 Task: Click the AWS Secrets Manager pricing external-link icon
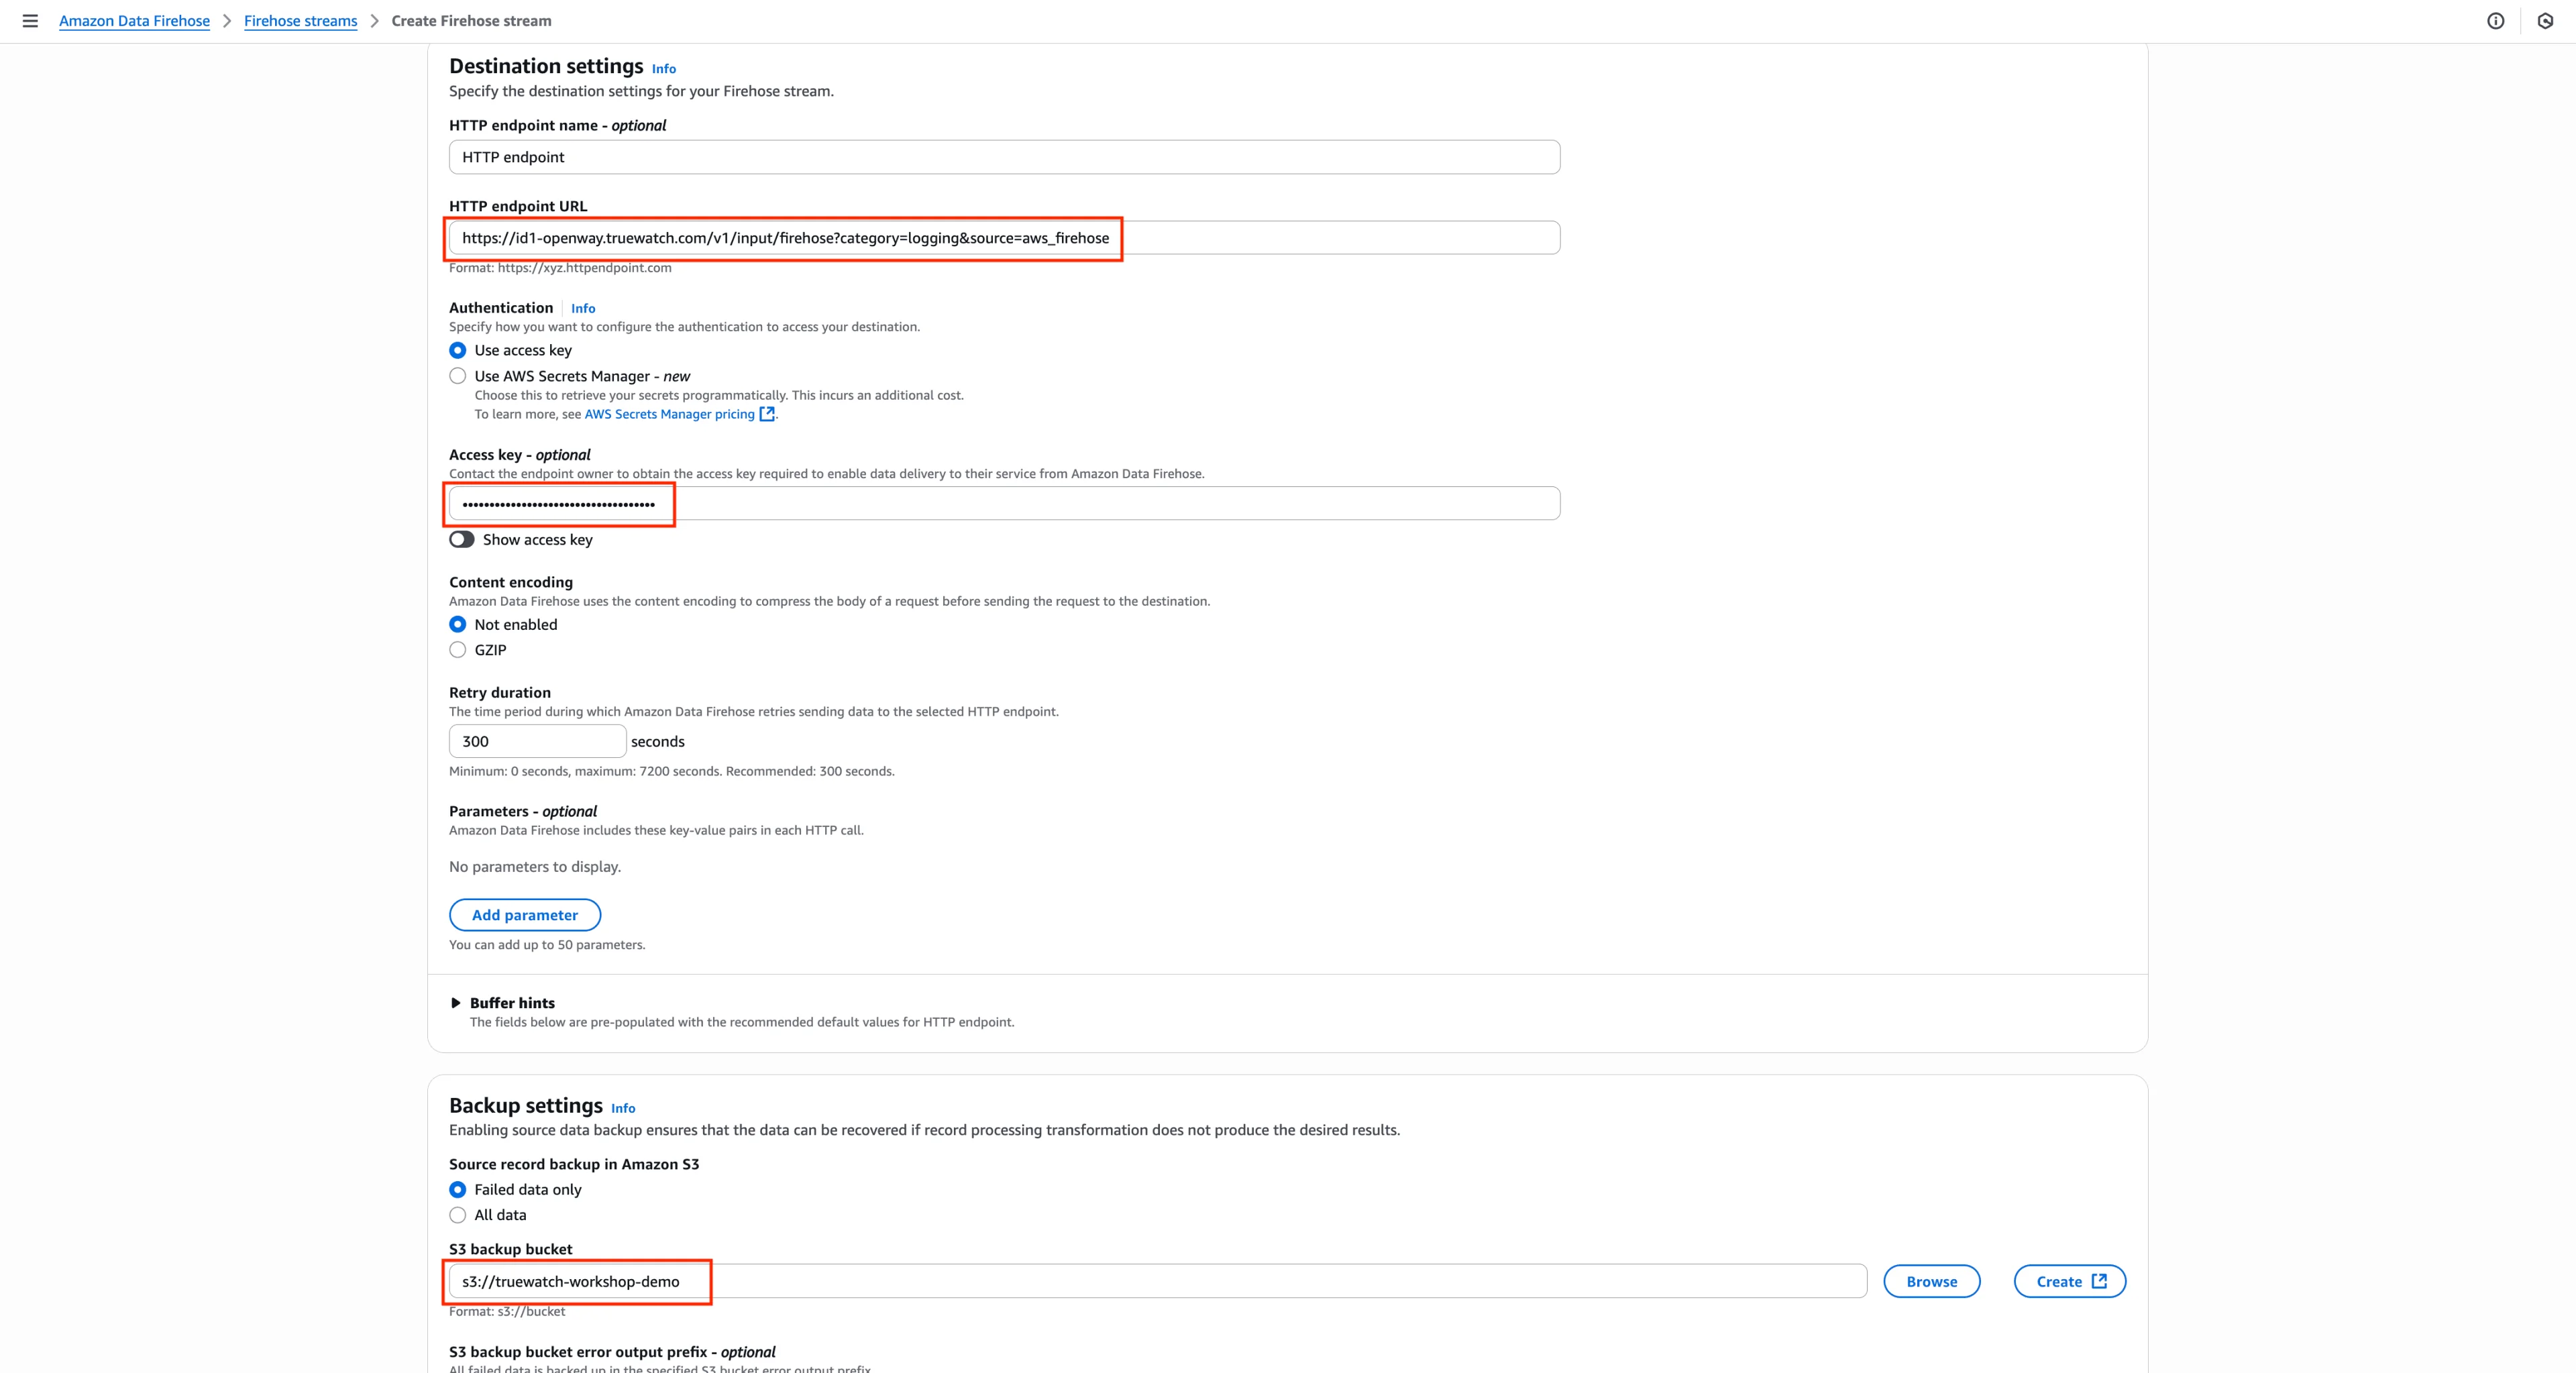click(767, 414)
